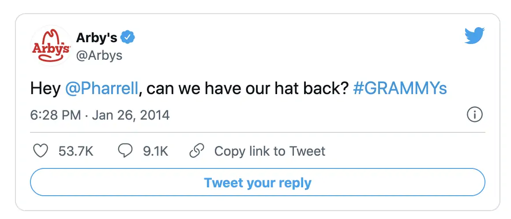Open the Twitter bird logo

click(x=474, y=36)
